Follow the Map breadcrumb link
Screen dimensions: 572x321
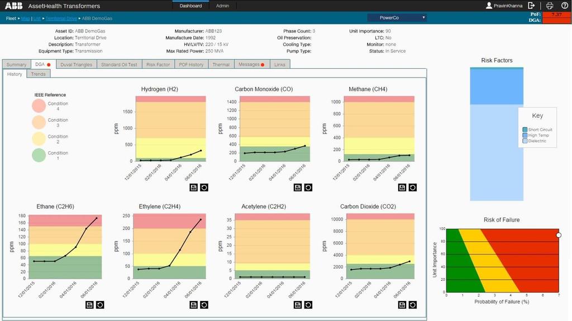[x=26, y=18]
